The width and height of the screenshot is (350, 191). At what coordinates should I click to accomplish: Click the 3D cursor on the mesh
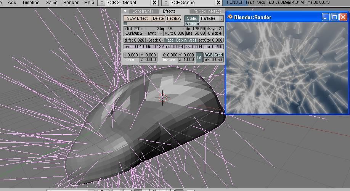[162, 98]
